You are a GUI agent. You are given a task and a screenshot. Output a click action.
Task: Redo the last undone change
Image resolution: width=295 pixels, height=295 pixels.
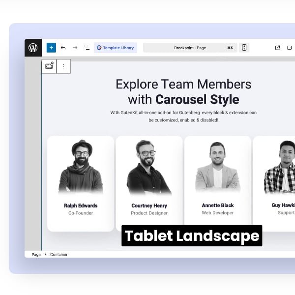click(75, 48)
